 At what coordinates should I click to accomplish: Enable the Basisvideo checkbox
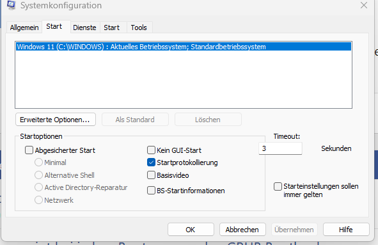pos(151,175)
